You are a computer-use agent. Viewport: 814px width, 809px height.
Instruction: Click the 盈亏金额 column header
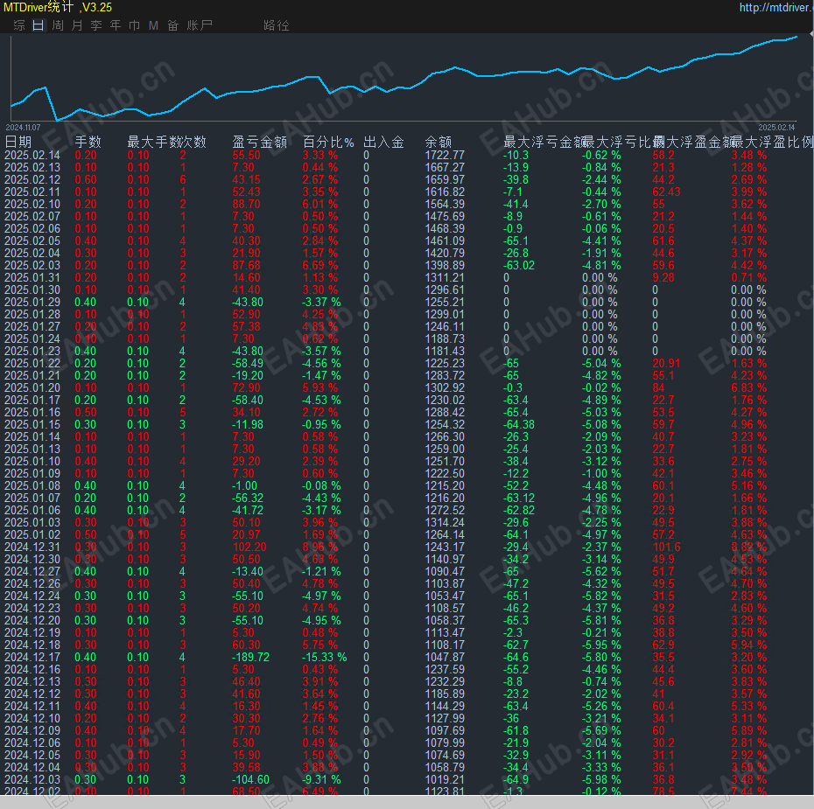coord(259,142)
